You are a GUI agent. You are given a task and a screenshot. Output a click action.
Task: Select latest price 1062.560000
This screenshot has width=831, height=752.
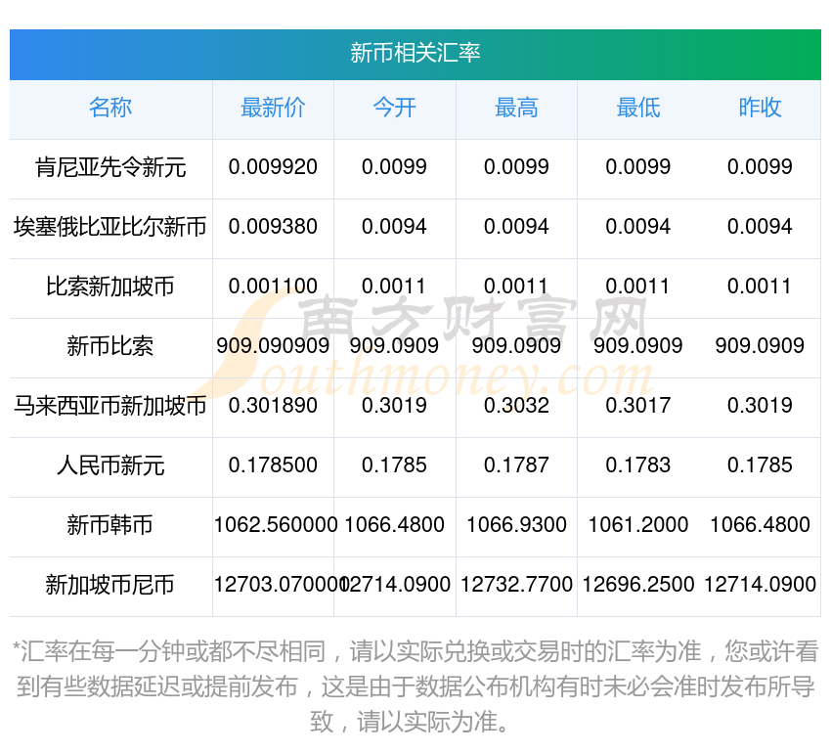click(276, 525)
